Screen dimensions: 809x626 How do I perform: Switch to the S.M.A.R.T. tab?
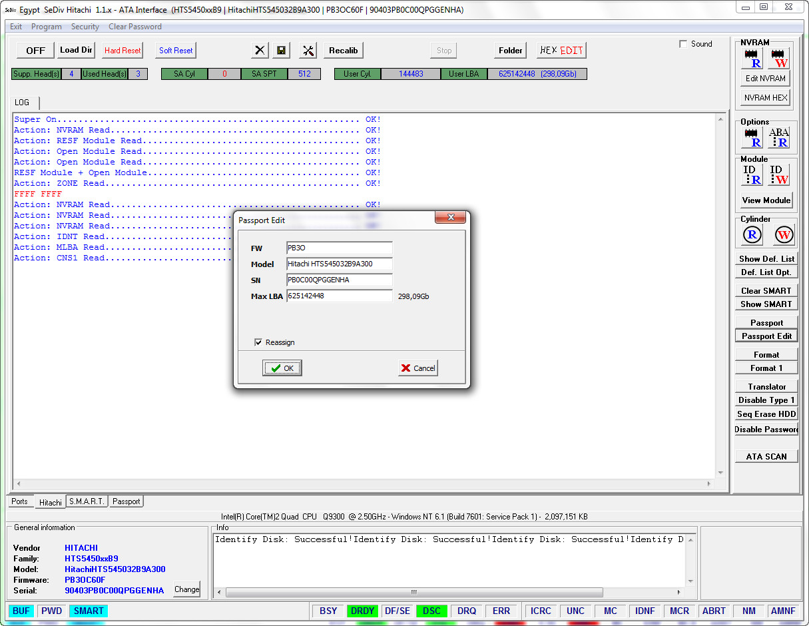tap(87, 501)
